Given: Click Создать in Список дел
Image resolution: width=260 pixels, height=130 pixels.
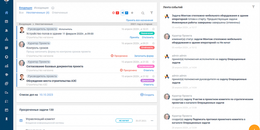Looking at the screenshot, I should click(x=147, y=95).
